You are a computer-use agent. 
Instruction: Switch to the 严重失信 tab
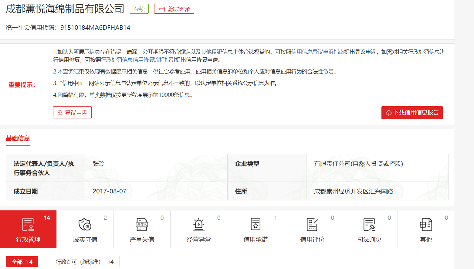coord(142,229)
